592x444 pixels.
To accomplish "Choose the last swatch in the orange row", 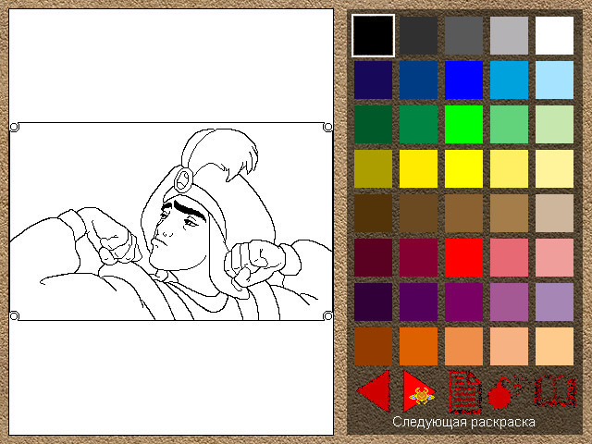I will click(554, 347).
